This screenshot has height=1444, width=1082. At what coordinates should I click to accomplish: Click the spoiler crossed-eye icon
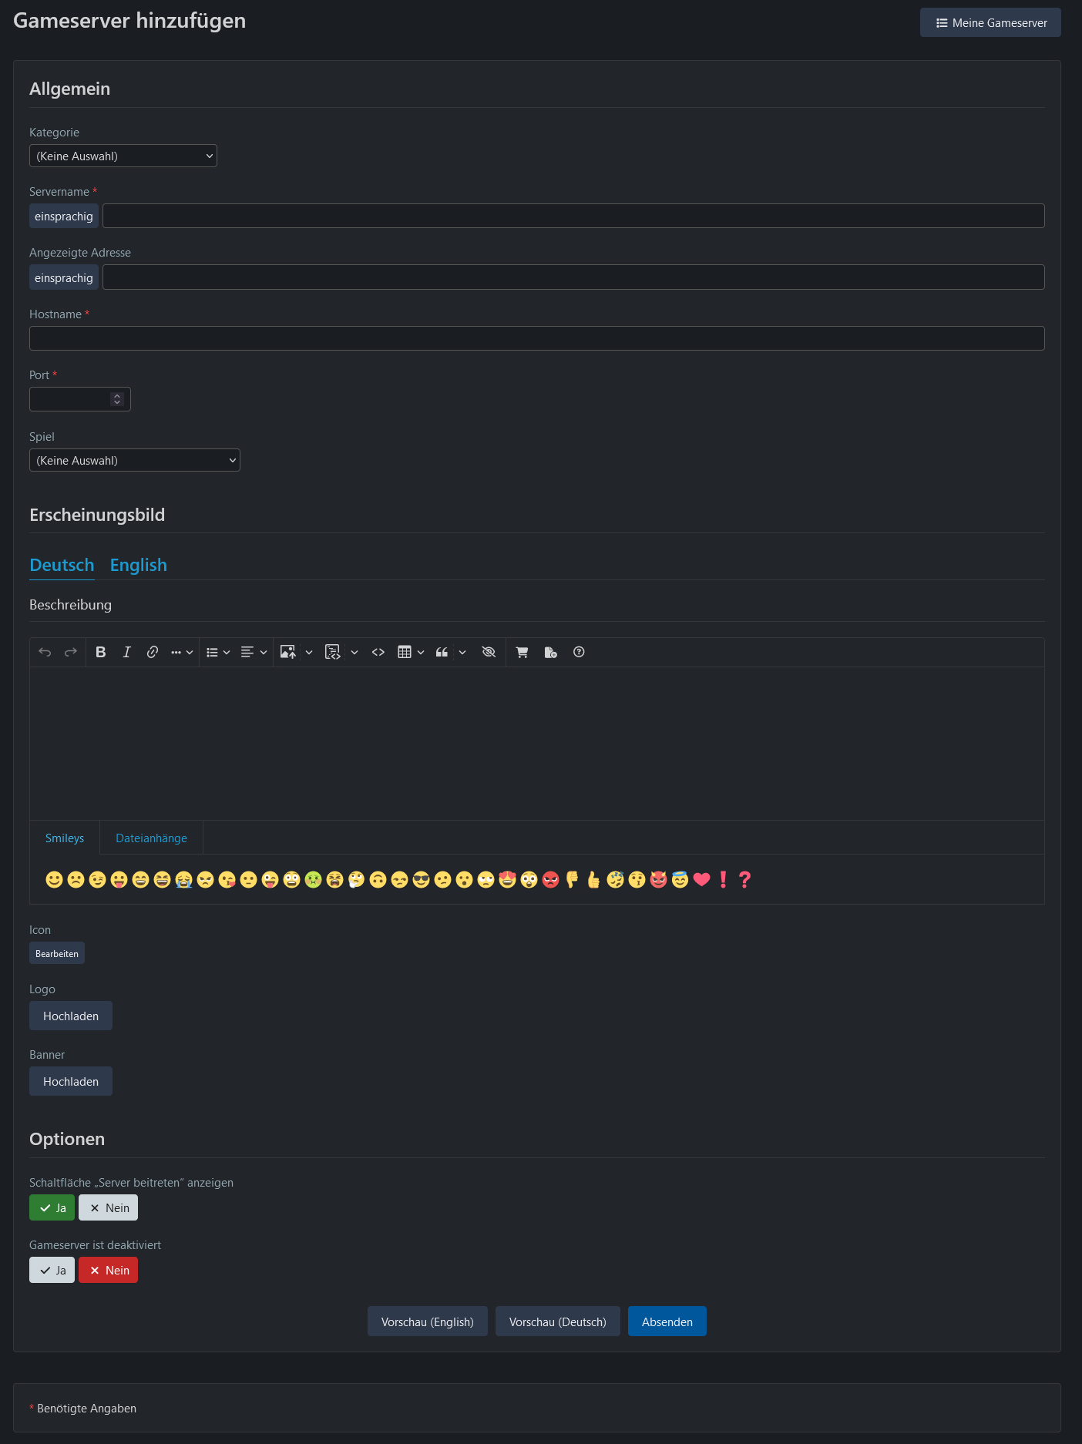click(489, 652)
